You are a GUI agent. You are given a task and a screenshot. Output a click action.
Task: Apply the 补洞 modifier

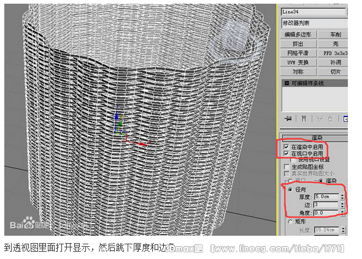(x=333, y=62)
